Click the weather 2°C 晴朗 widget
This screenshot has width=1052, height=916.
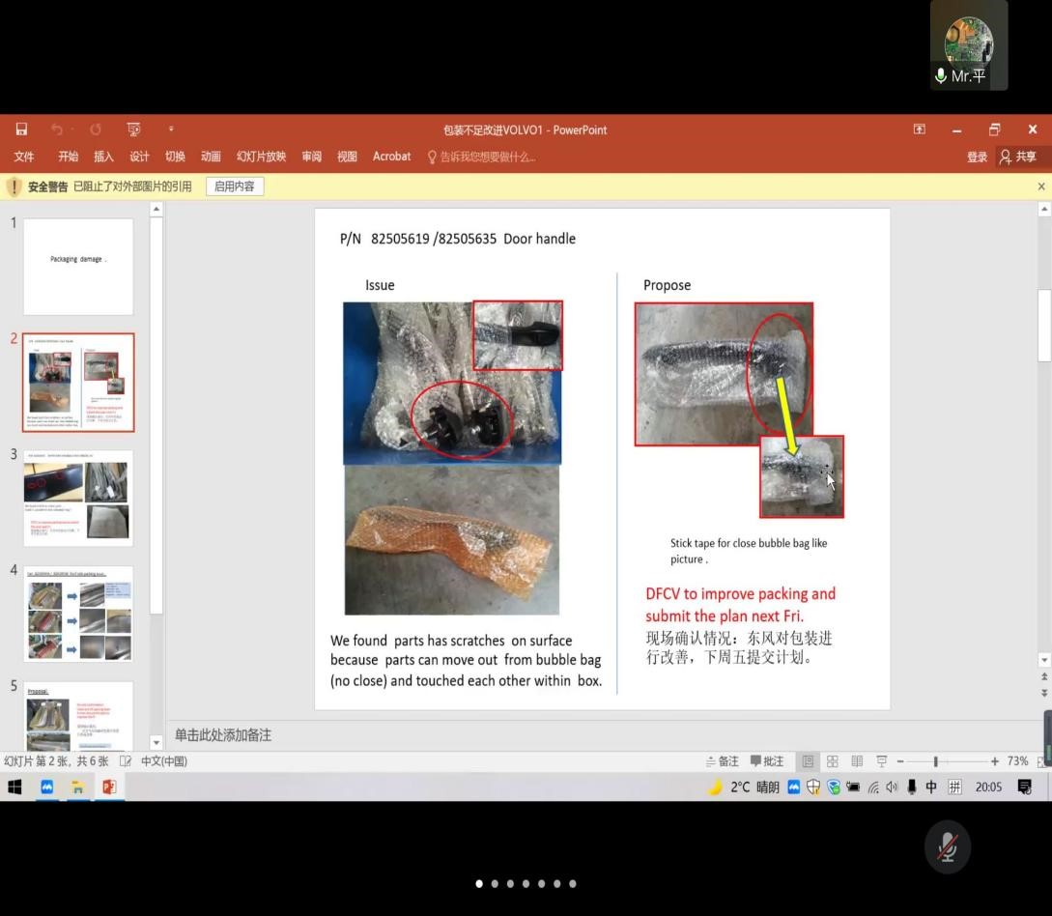pos(744,787)
